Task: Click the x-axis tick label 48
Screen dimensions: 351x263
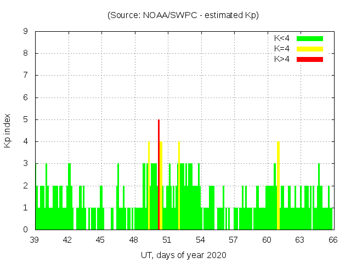Action: (x=134, y=240)
